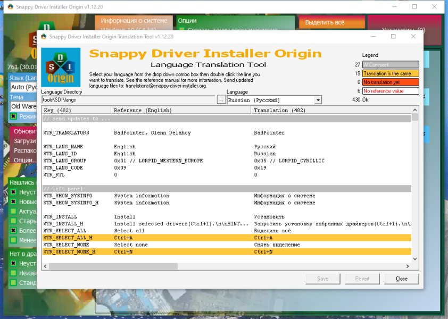The height and width of the screenshot is (319, 448).
Task: Toggle 'Более' checkbox in main window
Action: (13, 230)
